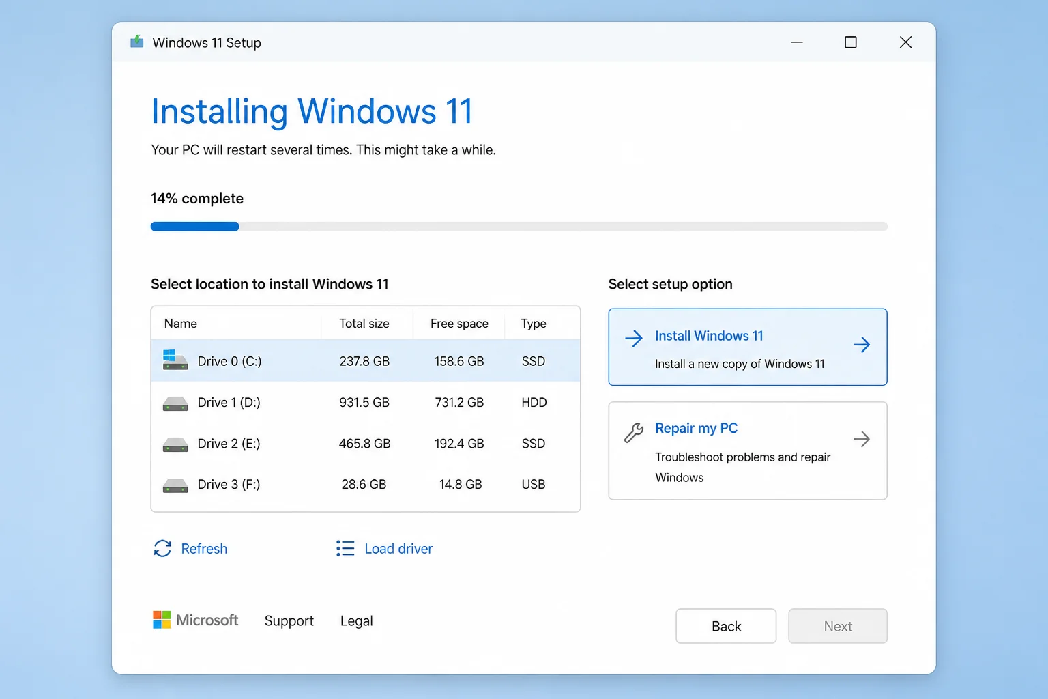
Task: Click the USB type cell
Action: [x=534, y=484]
